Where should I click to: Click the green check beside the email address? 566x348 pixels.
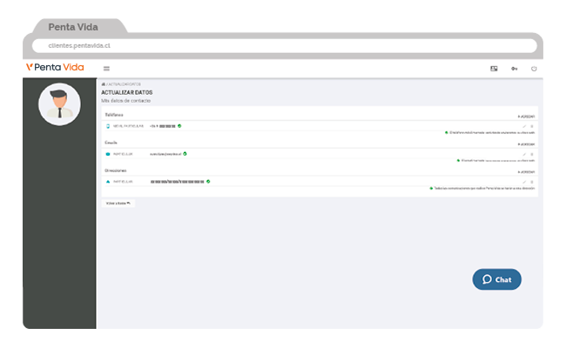pos(185,154)
